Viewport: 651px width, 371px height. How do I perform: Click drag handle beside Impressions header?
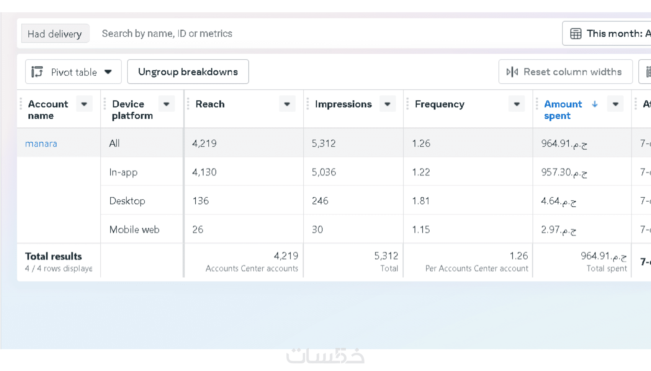(x=308, y=104)
